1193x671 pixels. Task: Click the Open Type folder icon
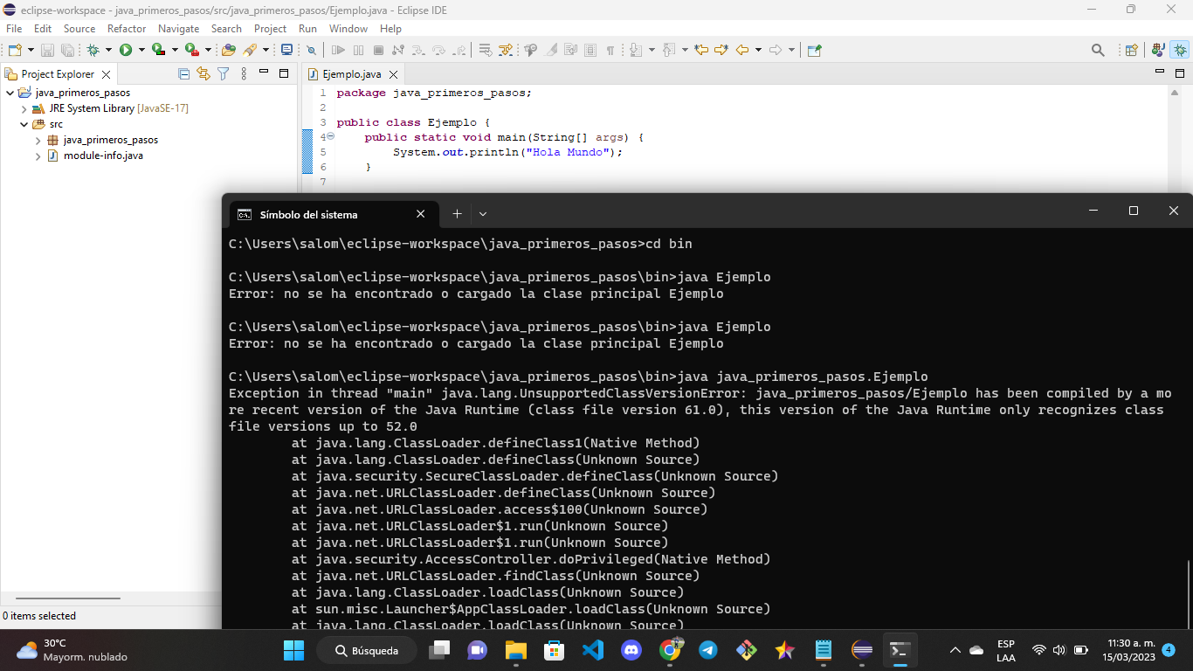tap(228, 50)
